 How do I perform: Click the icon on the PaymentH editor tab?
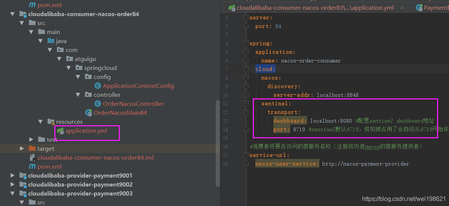point(420,8)
